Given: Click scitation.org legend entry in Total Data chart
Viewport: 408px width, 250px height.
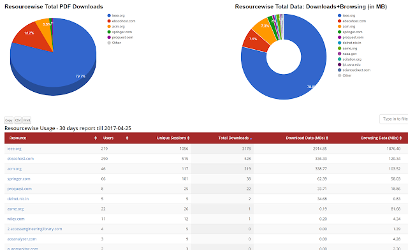Looking at the screenshot, I should point(350,59).
